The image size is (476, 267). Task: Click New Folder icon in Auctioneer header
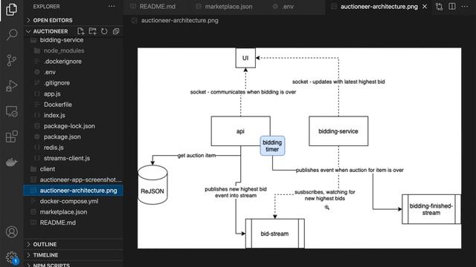pos(92,31)
